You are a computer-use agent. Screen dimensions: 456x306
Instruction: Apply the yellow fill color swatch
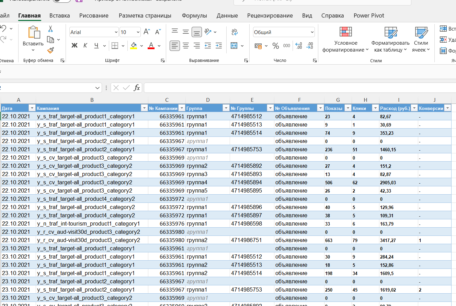(134, 45)
